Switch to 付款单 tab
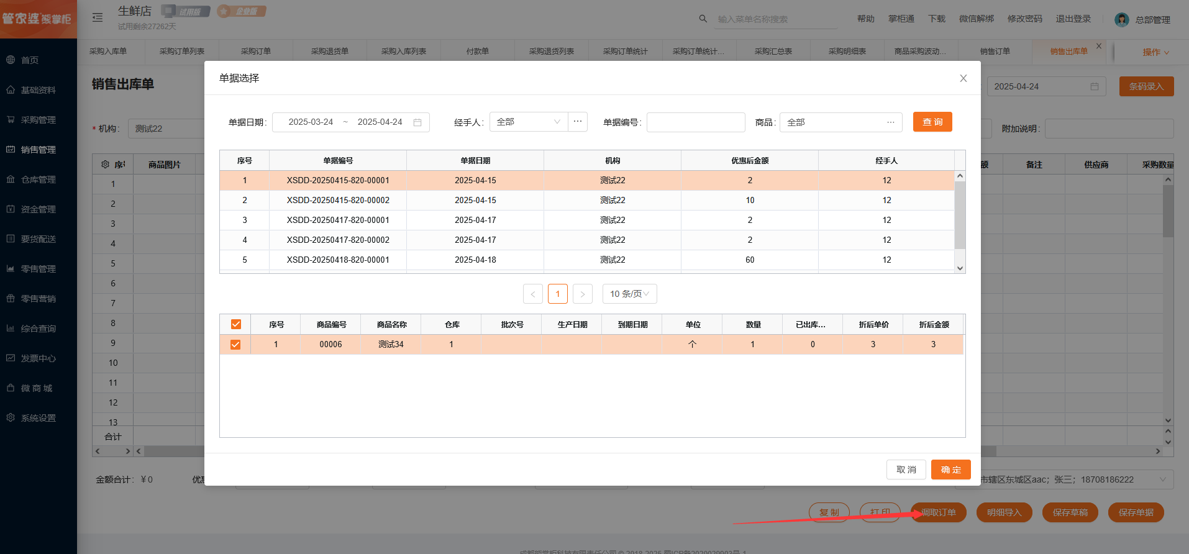The width and height of the screenshot is (1189, 554). point(478,52)
